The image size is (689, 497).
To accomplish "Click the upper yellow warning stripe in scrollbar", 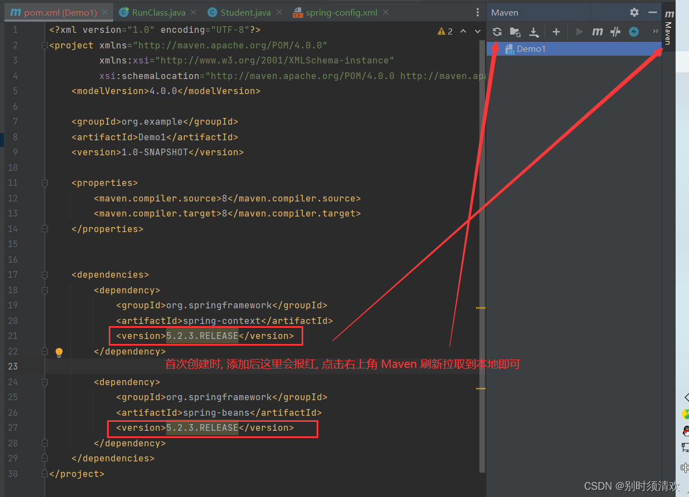I will click(x=481, y=307).
